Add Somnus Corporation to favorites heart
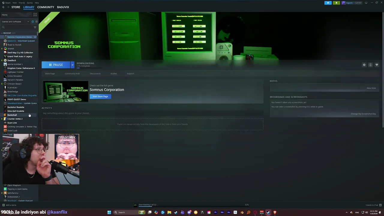 (x=377, y=65)
